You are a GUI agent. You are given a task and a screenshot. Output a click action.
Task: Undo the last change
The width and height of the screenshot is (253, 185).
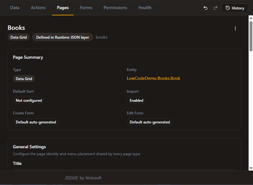(x=205, y=8)
